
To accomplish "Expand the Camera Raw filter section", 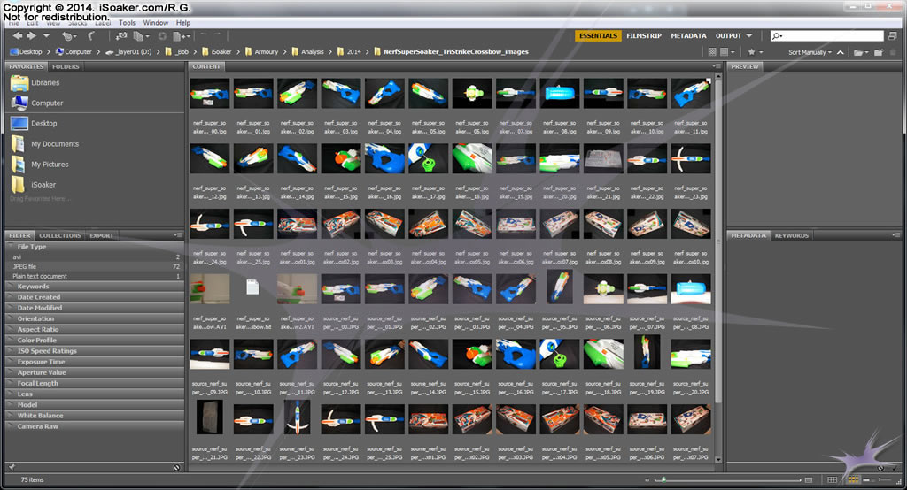I will click(95, 426).
